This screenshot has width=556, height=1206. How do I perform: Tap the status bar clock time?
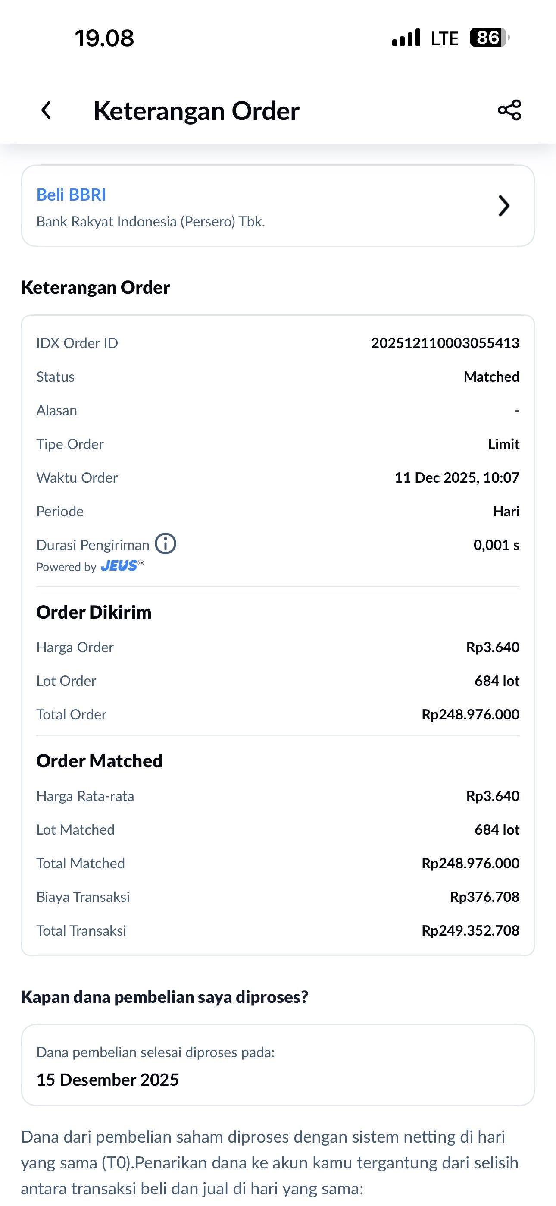(x=104, y=38)
